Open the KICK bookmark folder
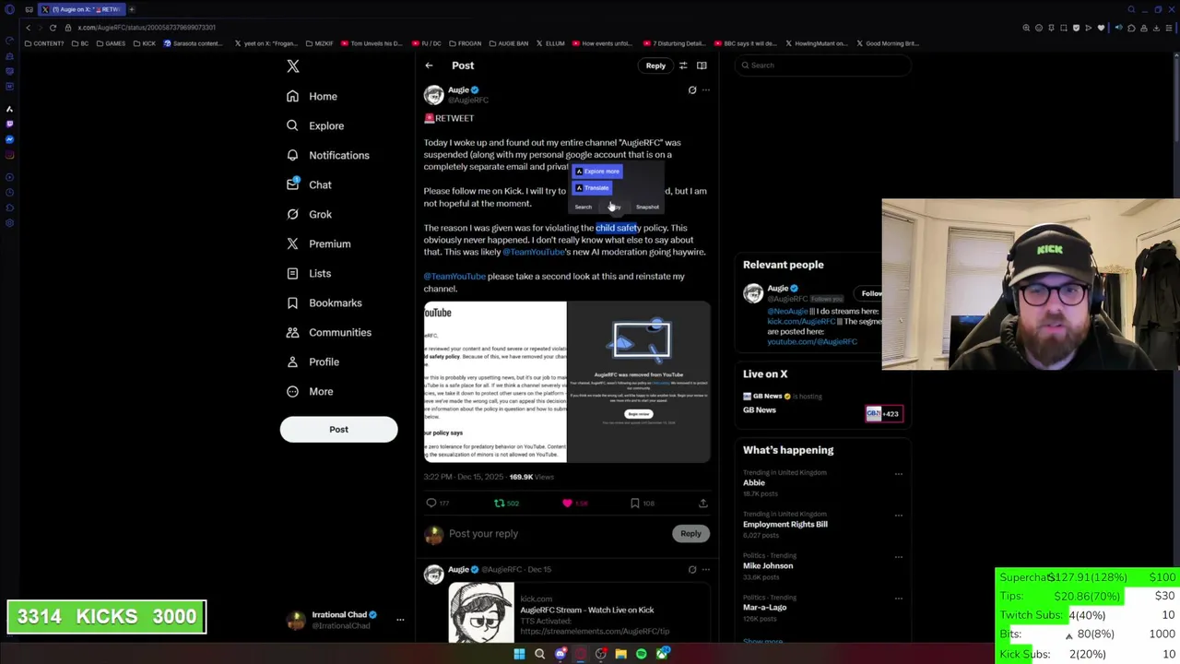 [x=145, y=43]
